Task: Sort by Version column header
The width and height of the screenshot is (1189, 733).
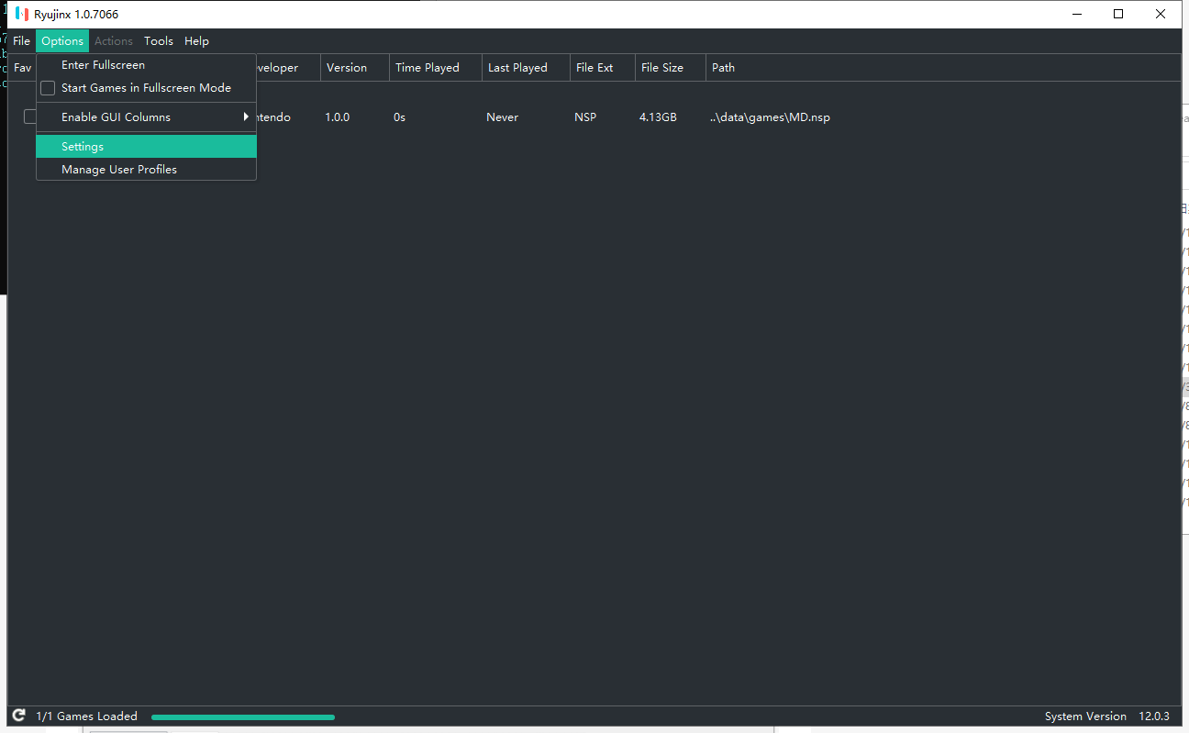Action: tap(347, 68)
